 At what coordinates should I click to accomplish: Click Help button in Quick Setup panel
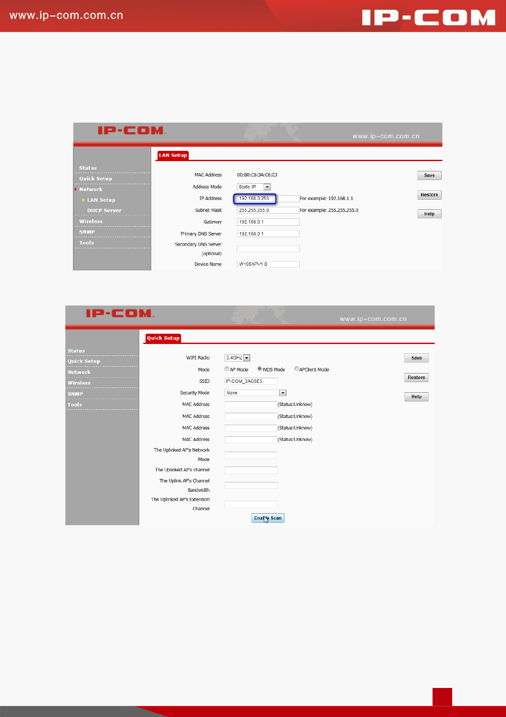point(416,397)
